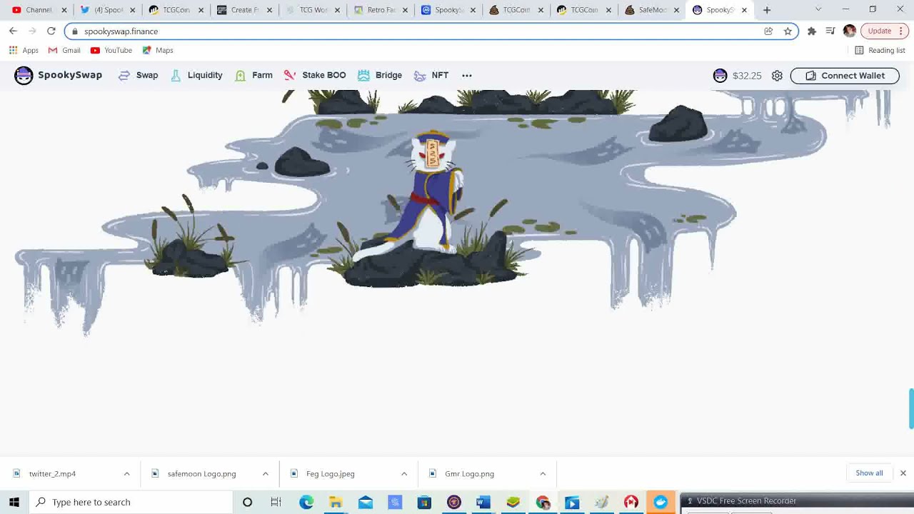Expand options for Gmr Logo.png download
Image resolution: width=914 pixels, height=514 pixels.
pyautogui.click(x=542, y=474)
